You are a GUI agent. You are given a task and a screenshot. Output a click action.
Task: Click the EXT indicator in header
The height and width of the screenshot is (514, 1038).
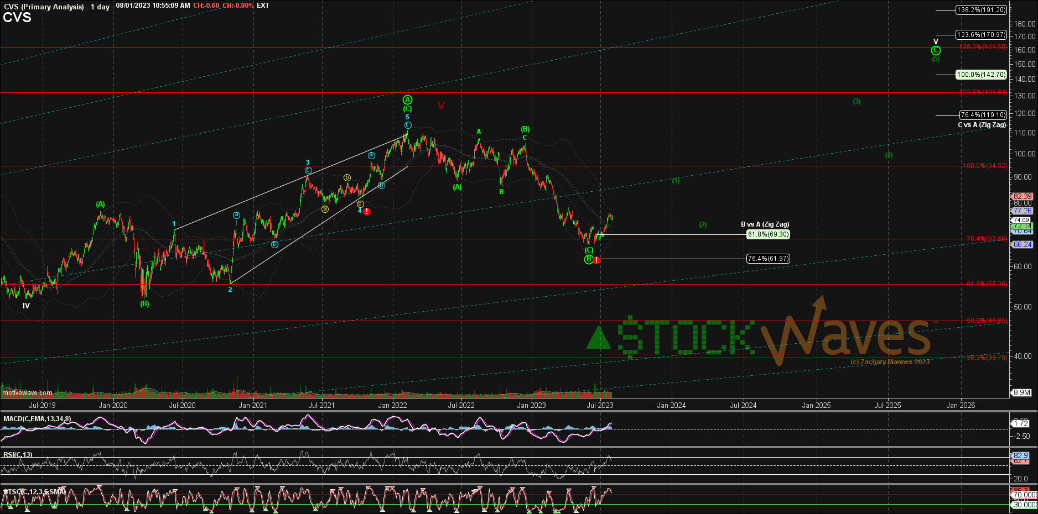coord(263,6)
